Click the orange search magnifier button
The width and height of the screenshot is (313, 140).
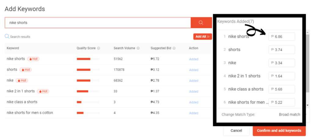201,23
